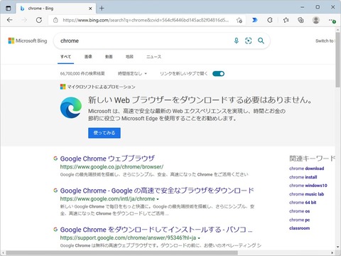Select the chrome - Bing browser tab

(55, 9)
